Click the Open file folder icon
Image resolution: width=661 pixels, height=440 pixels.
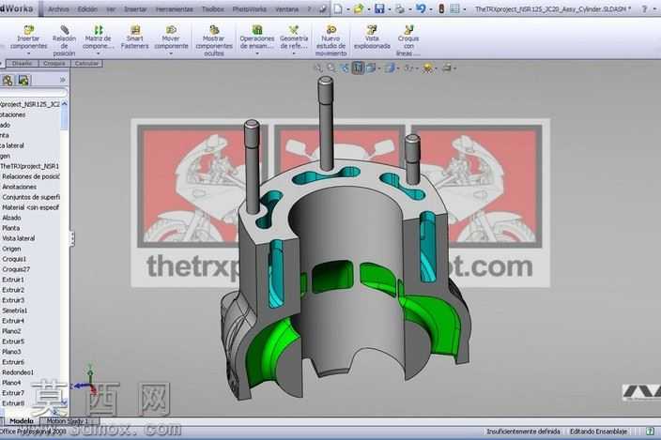click(x=359, y=8)
